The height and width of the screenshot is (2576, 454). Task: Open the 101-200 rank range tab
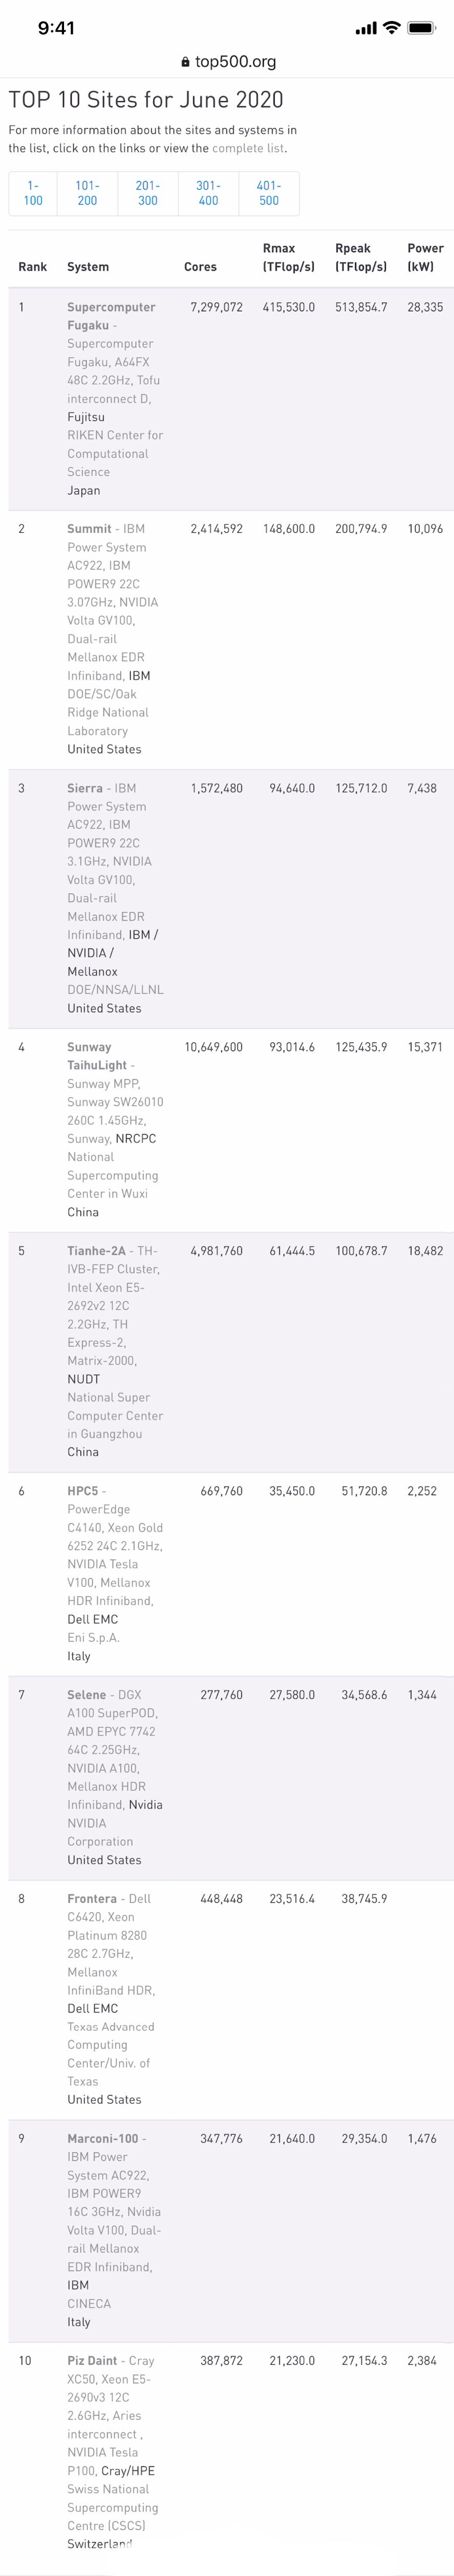click(87, 193)
